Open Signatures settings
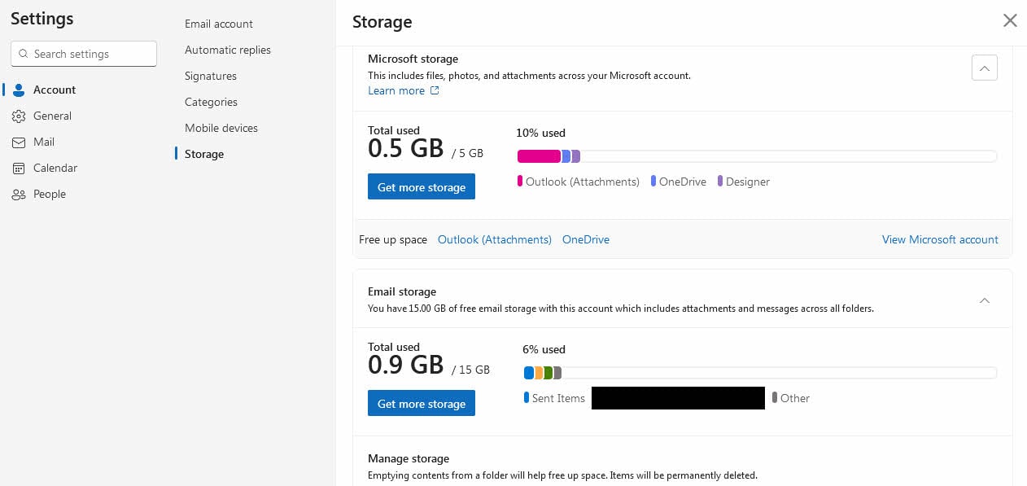Viewport: 1027px width, 486px height. [x=211, y=76]
